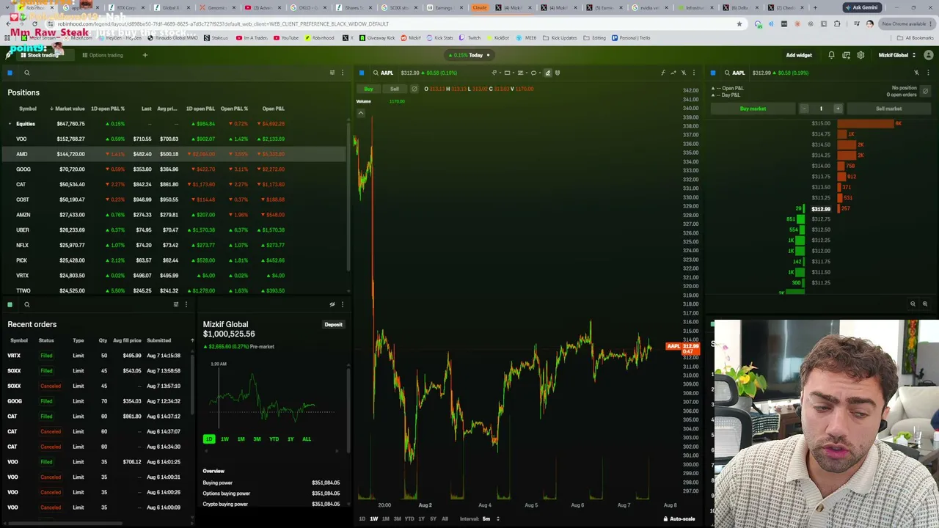939x528 pixels.
Task: Toggle the chart magnet snap tool
Action: pos(558,73)
